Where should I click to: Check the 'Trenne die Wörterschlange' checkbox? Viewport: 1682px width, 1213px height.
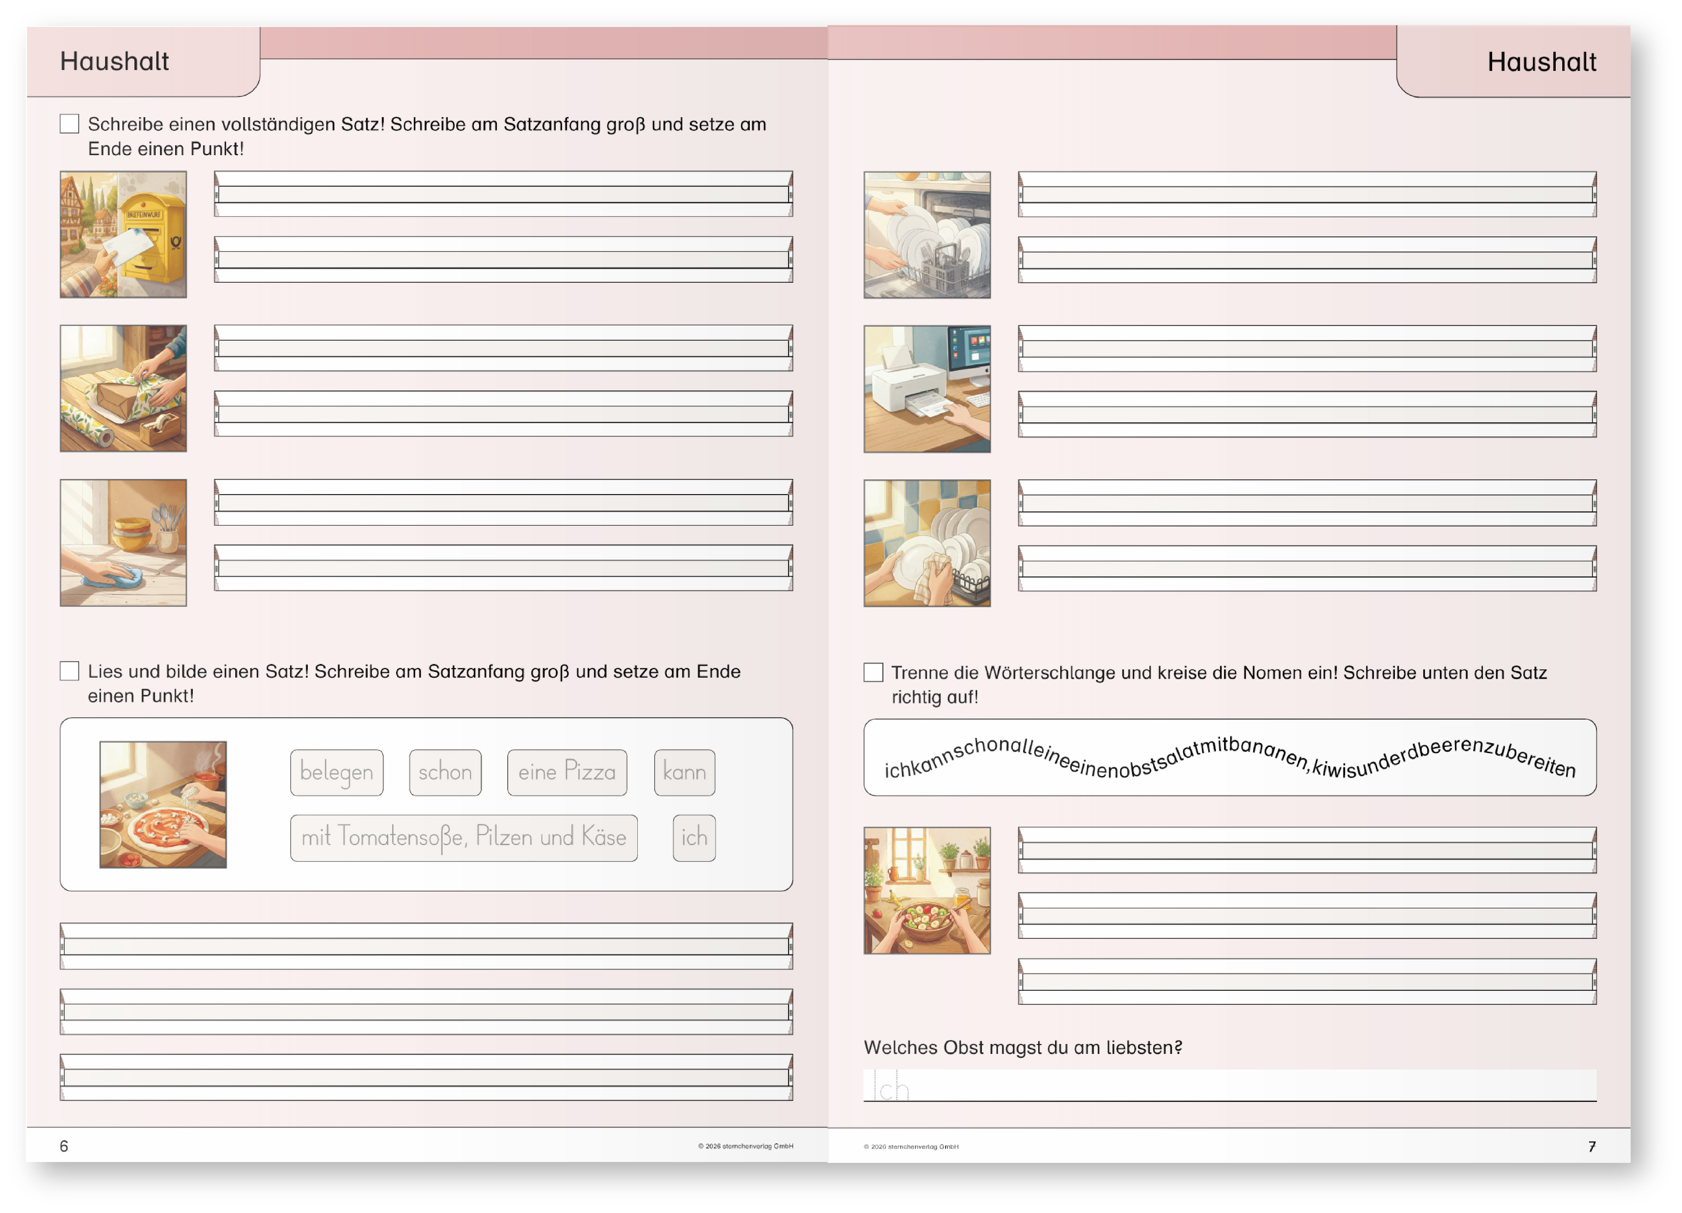873,673
